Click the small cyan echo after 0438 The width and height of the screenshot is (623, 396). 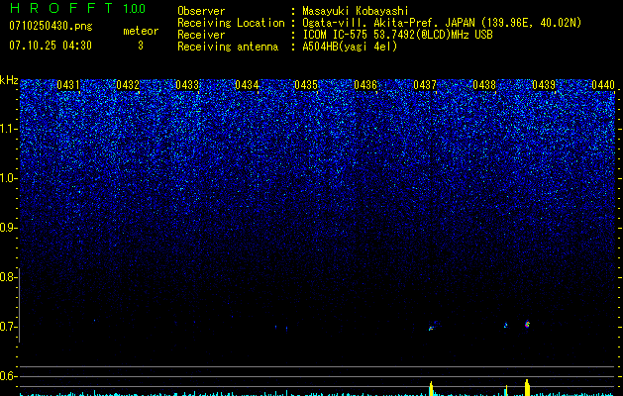tap(506, 325)
